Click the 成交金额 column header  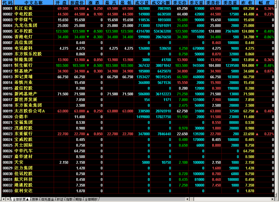(x=161, y=3)
